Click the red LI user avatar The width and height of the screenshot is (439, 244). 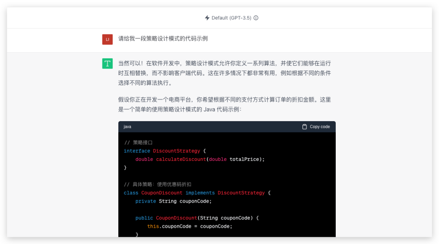107,39
